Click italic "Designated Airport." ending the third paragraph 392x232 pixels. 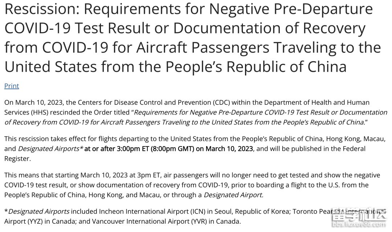point(233,195)
